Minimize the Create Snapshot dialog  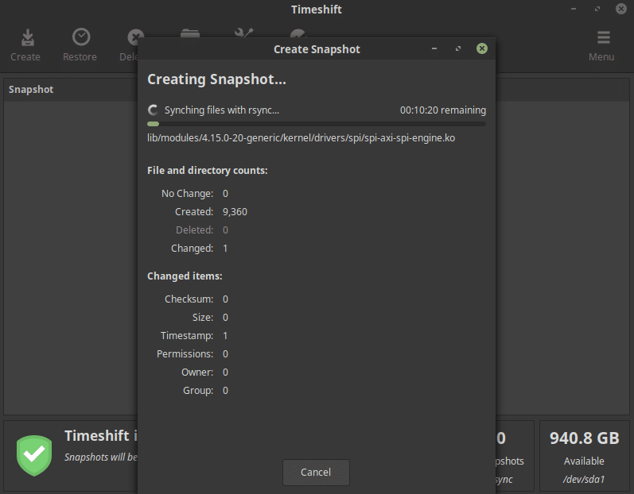pyautogui.click(x=434, y=48)
